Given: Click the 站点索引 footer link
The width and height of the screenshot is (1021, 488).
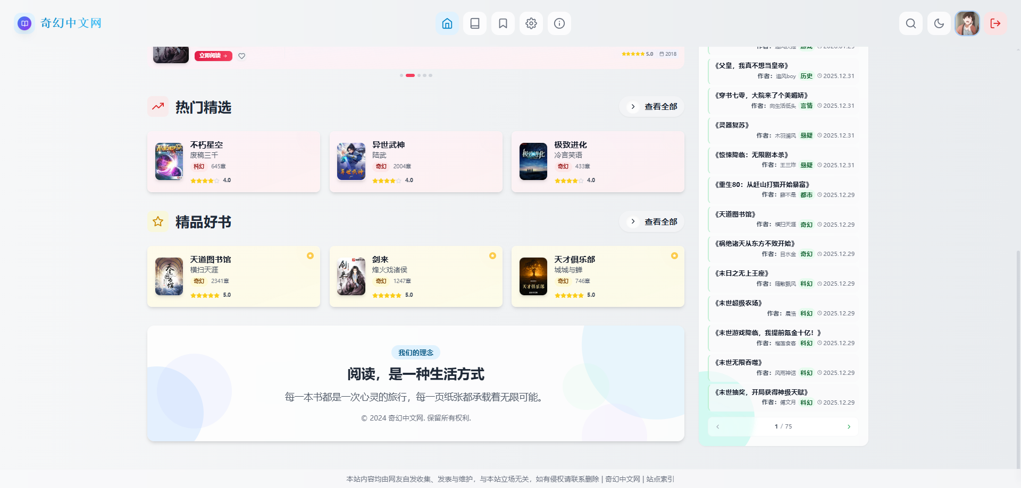Looking at the screenshot, I should point(660,479).
